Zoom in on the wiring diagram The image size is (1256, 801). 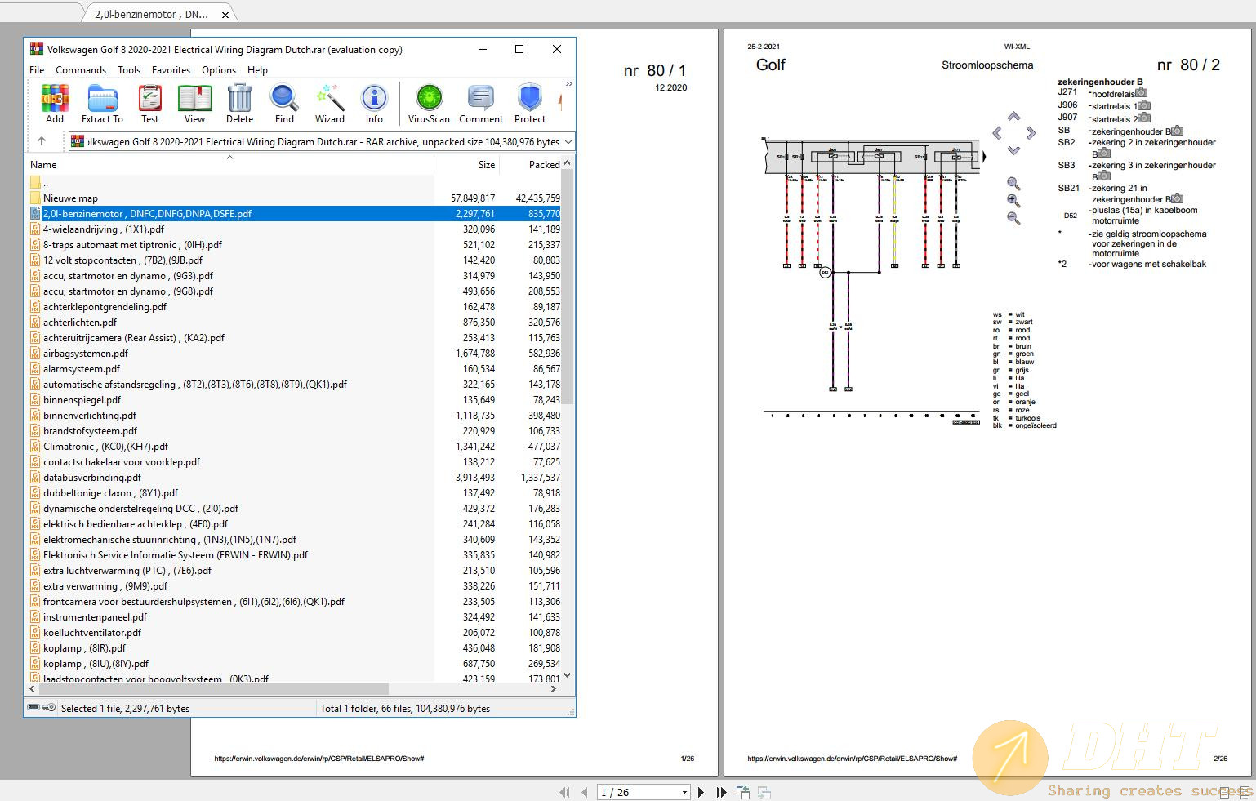(x=1013, y=201)
